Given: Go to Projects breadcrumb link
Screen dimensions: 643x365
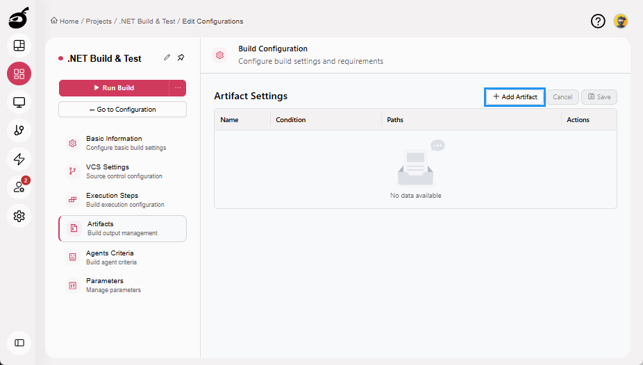Looking at the screenshot, I should point(99,22).
